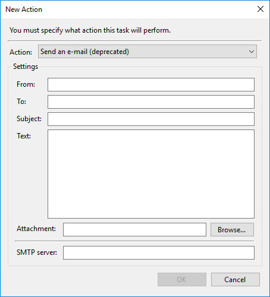Click the 'To:' field label
Screen dimensions: 270x297
pos(21,102)
